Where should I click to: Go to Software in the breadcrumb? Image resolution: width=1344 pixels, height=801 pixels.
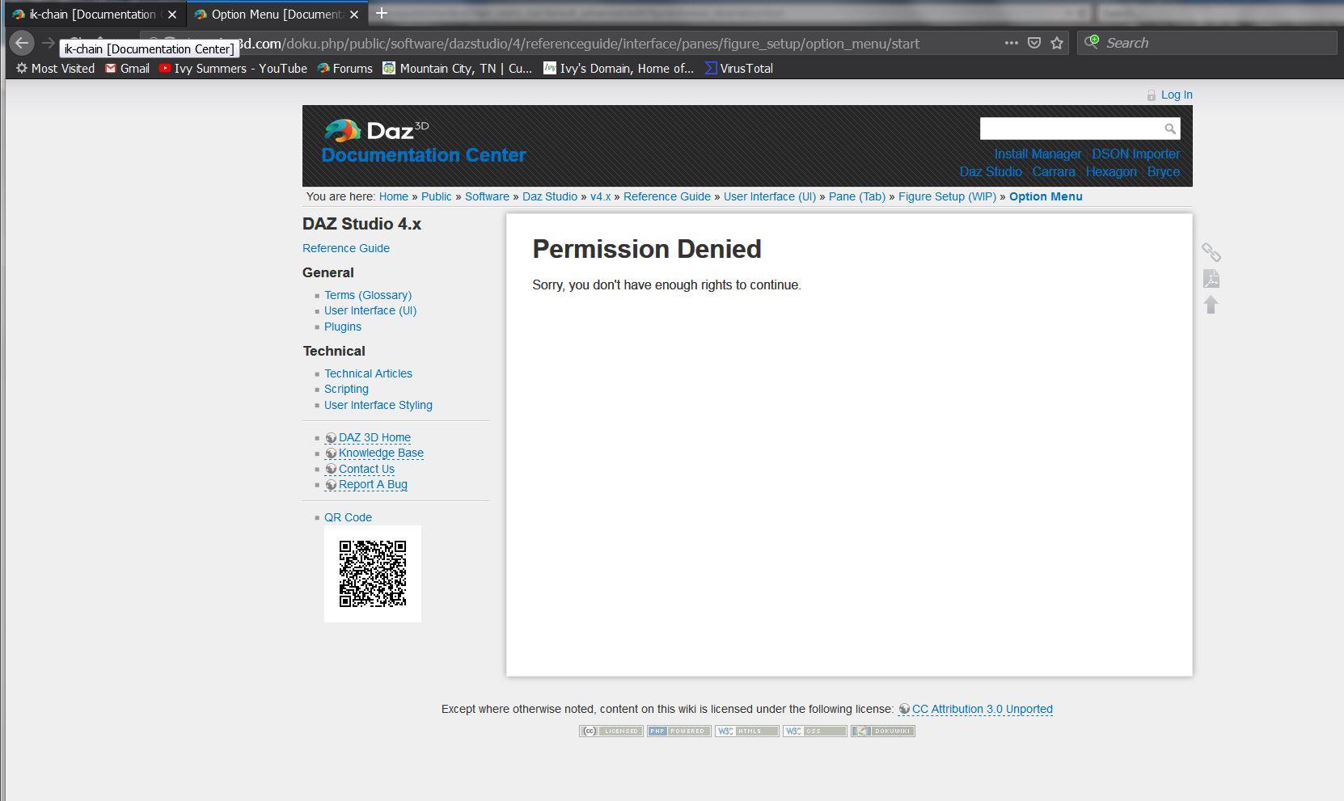click(x=487, y=196)
